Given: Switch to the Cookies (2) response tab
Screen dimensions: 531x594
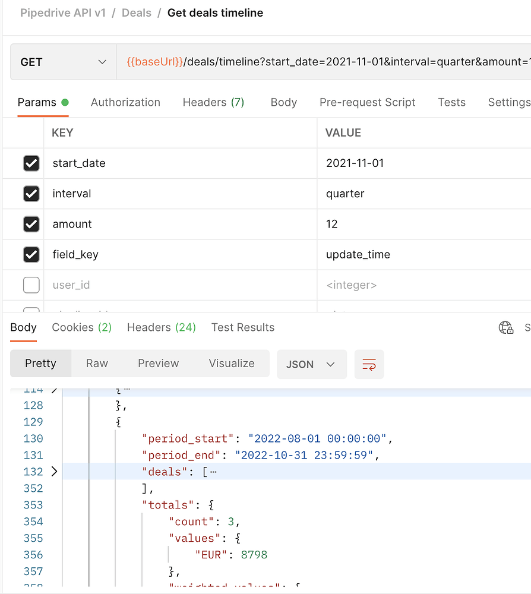Looking at the screenshot, I should [81, 327].
